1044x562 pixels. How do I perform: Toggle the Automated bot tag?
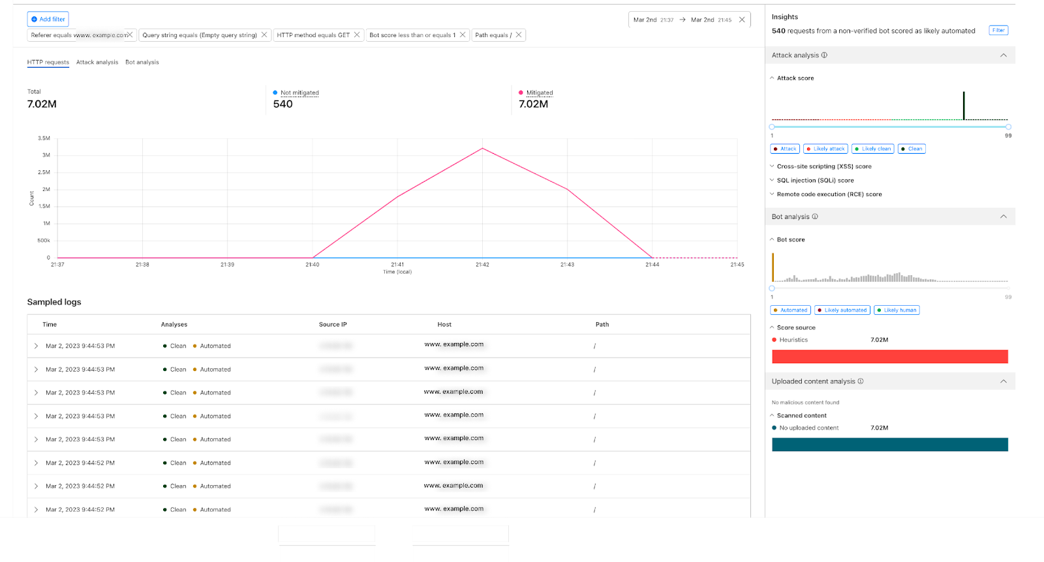coord(791,310)
